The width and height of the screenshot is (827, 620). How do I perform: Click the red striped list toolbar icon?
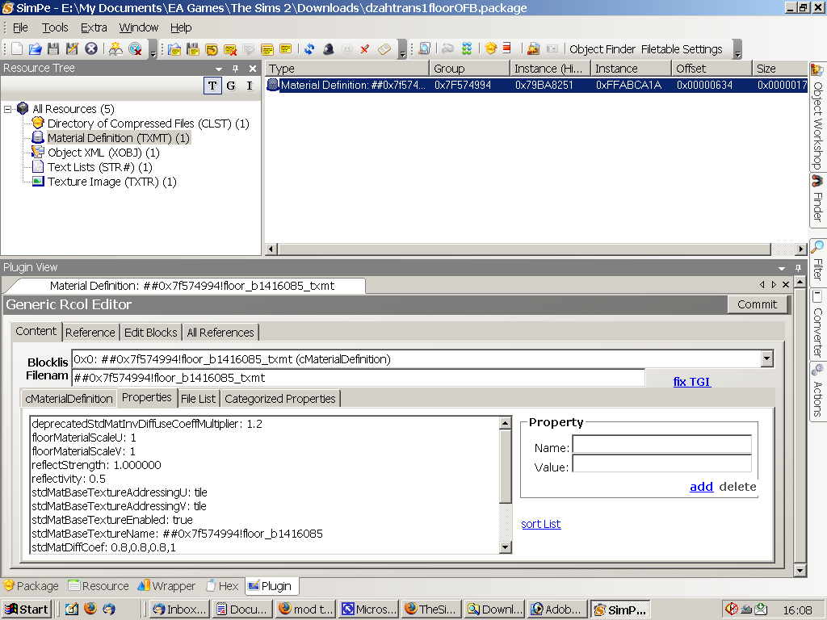[507, 48]
